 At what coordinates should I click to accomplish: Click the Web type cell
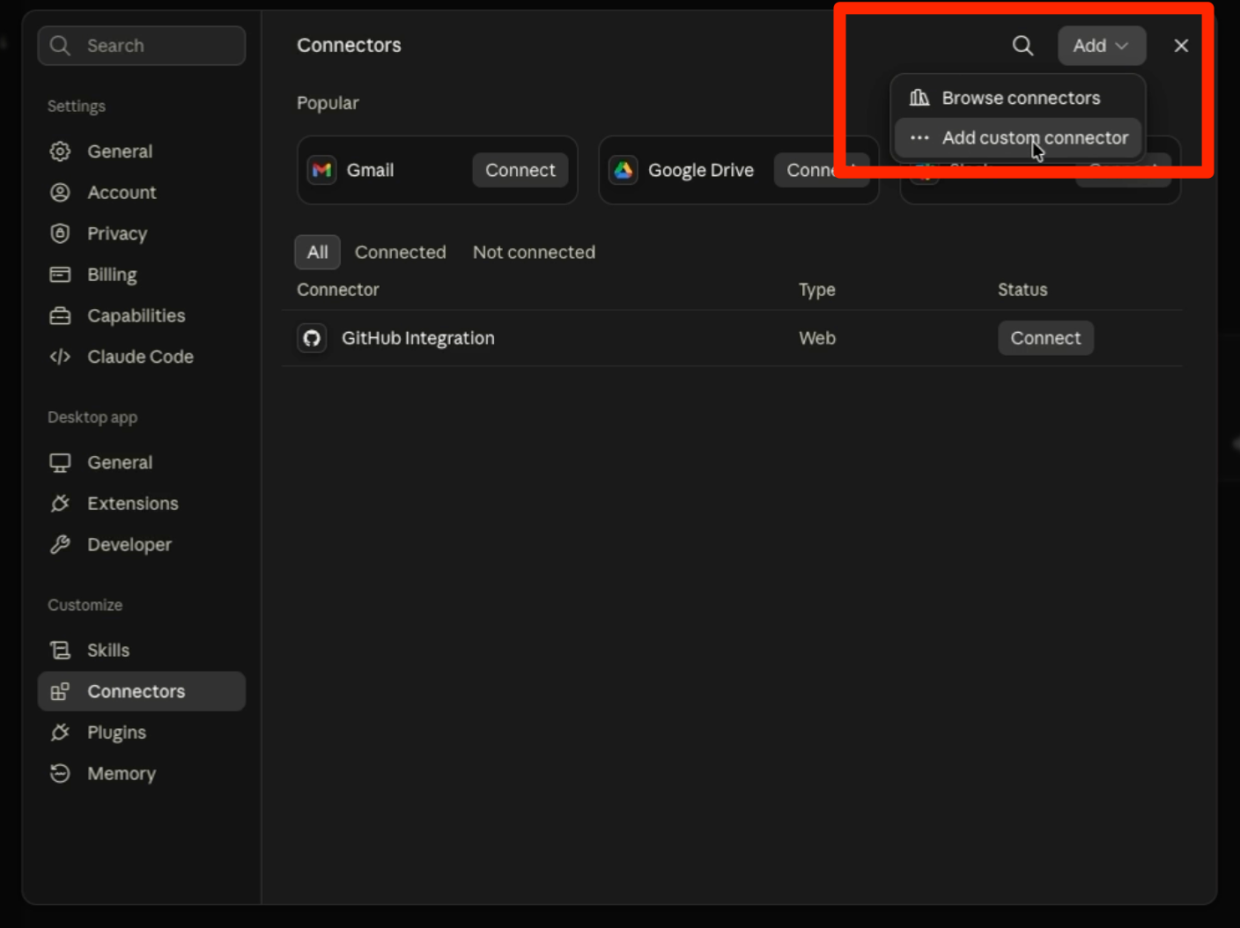(x=817, y=338)
